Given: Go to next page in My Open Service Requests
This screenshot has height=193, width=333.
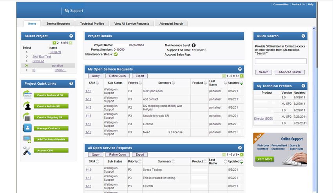Looking at the screenshot, I should 242,76.
